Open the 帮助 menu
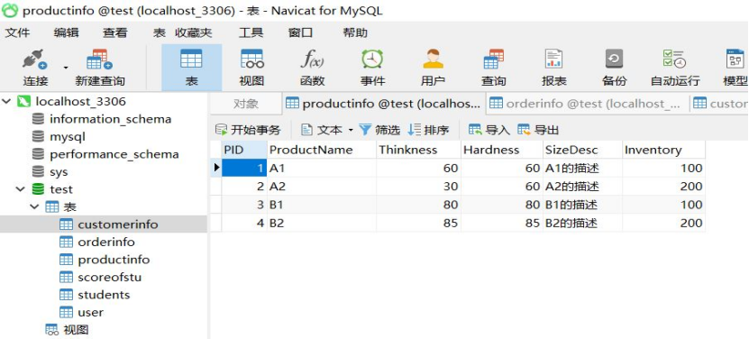This screenshot has height=339, width=749. [355, 32]
